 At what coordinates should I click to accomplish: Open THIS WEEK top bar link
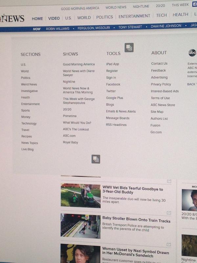pyautogui.click(x=180, y=5)
